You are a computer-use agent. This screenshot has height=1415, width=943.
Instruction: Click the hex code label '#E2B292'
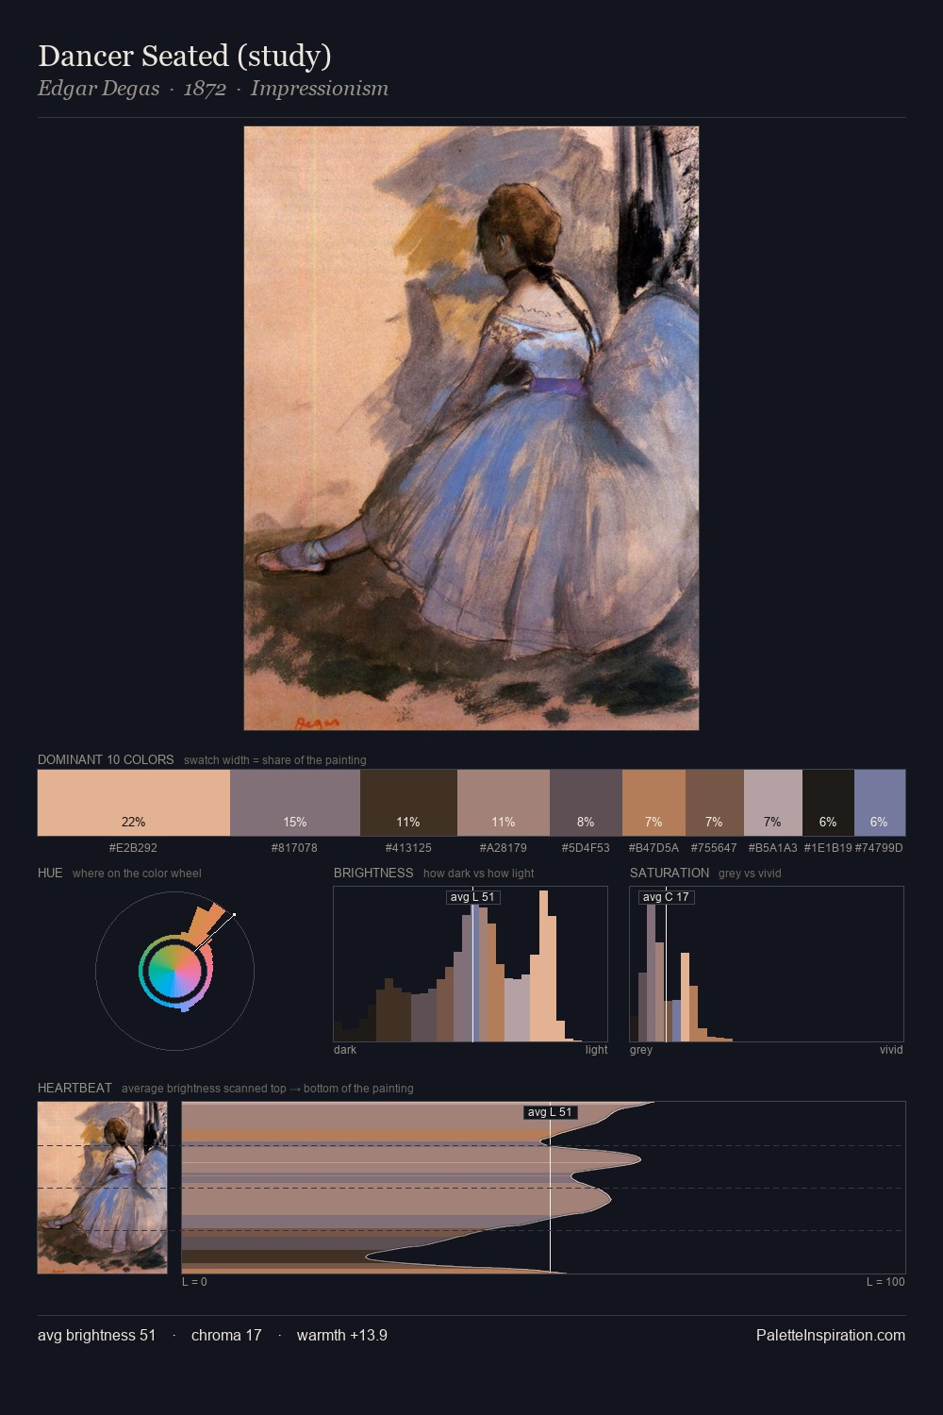tap(133, 848)
